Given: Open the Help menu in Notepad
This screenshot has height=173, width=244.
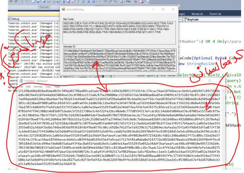Looking at the screenshot, I should (x=57, y=87).
